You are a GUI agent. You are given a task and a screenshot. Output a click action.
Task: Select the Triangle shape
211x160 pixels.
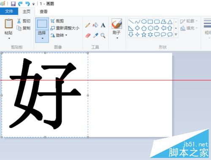tap(170, 22)
